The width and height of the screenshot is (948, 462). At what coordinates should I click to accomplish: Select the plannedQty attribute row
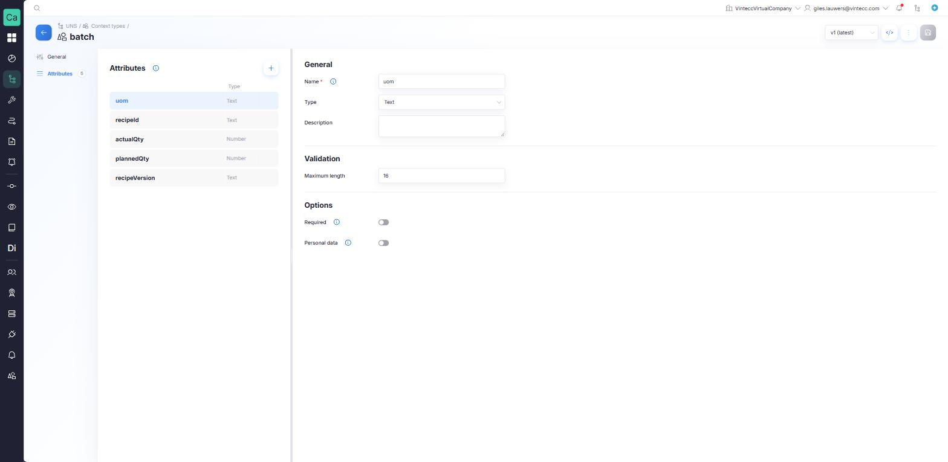click(x=194, y=158)
